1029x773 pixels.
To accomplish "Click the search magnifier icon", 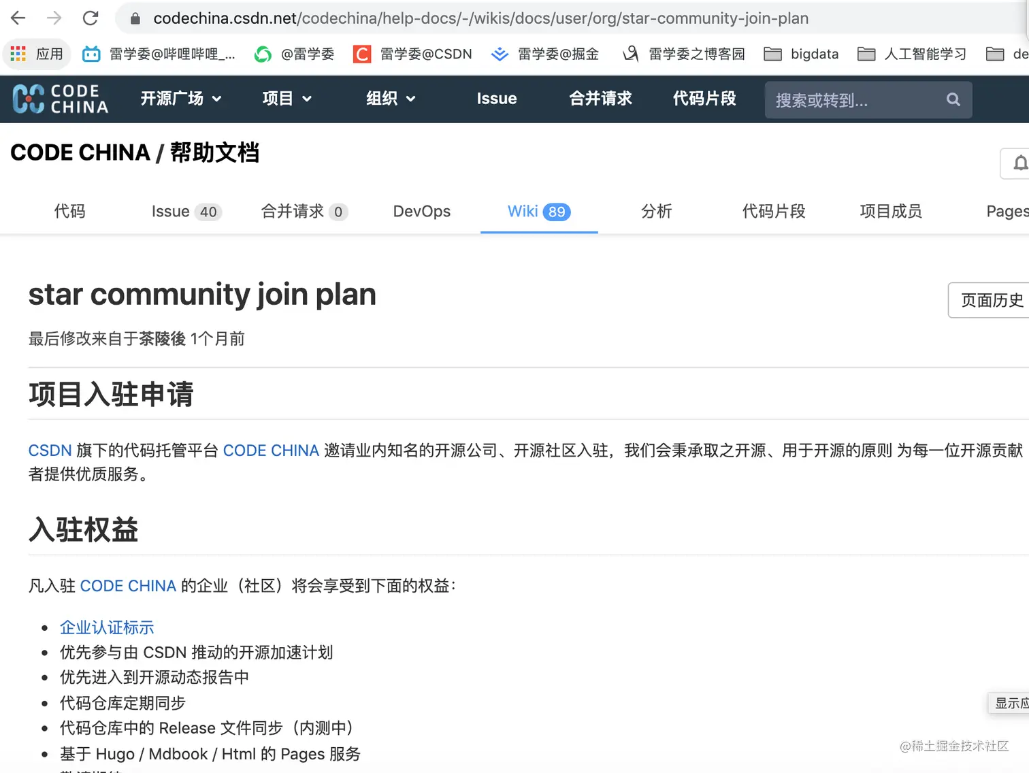I will pyautogui.click(x=952, y=99).
